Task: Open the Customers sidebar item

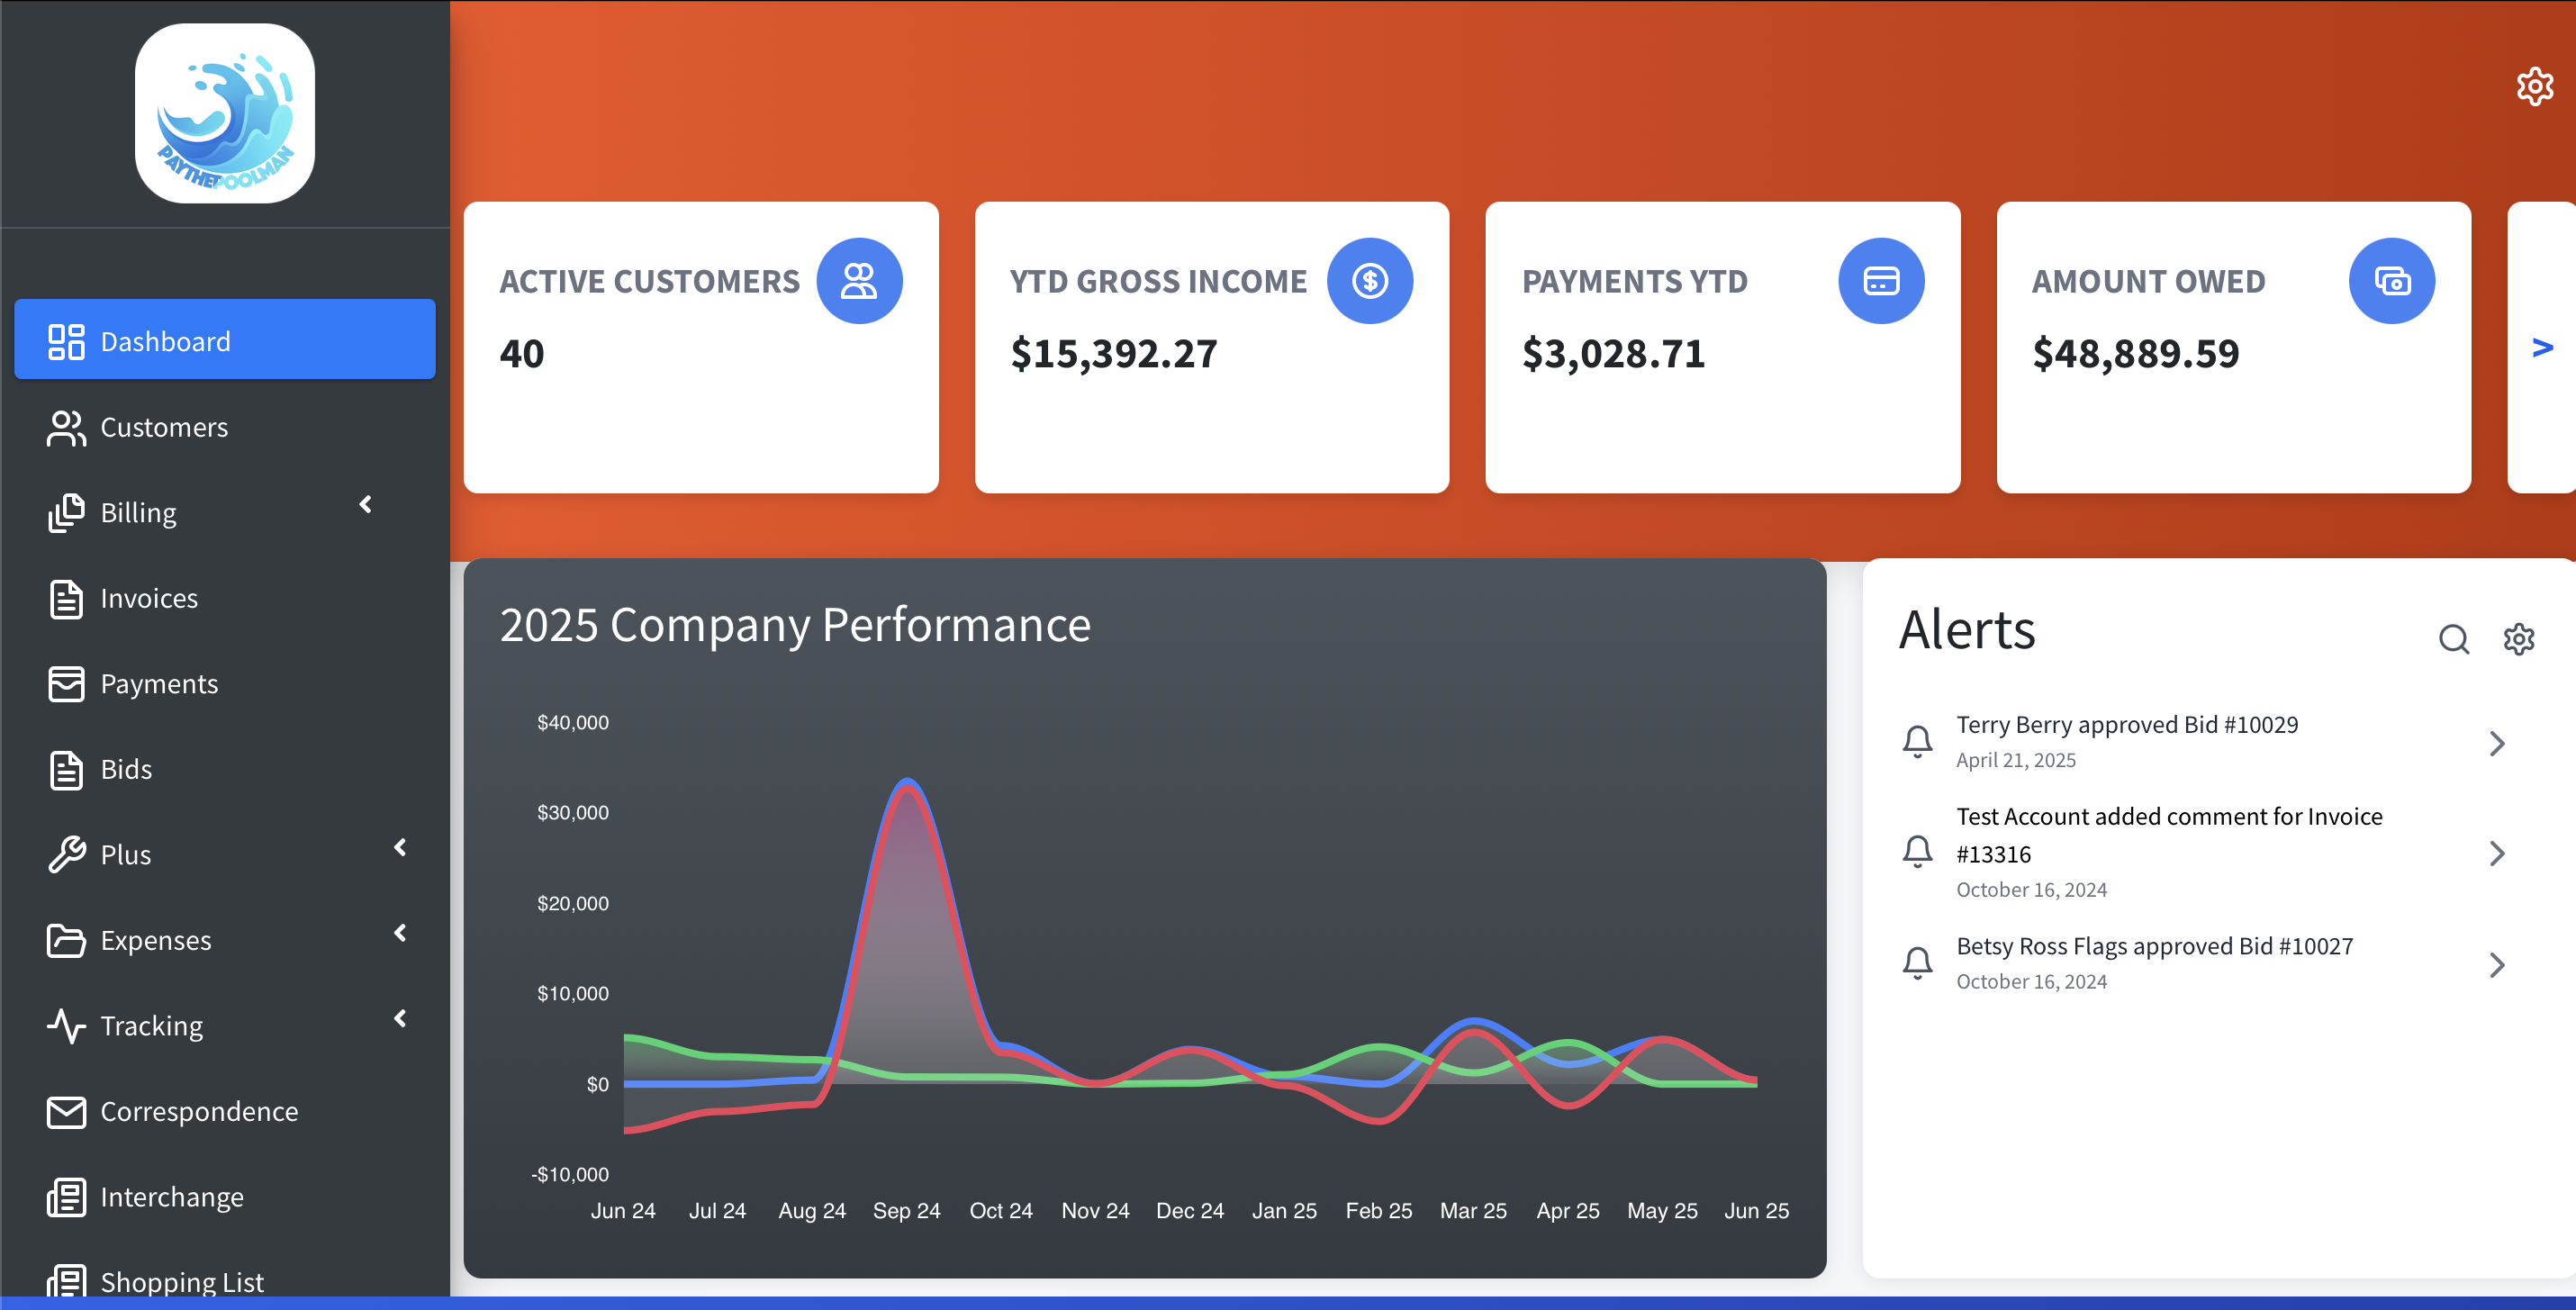Action: pyautogui.click(x=164, y=428)
